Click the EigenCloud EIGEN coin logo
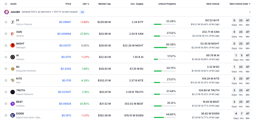Screen dimensions: 255x121 [x=13, y=115]
